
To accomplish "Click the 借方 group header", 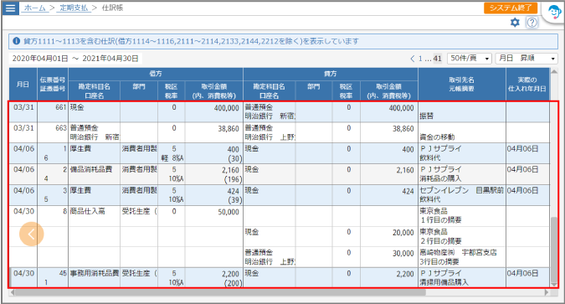I will coord(156,74).
